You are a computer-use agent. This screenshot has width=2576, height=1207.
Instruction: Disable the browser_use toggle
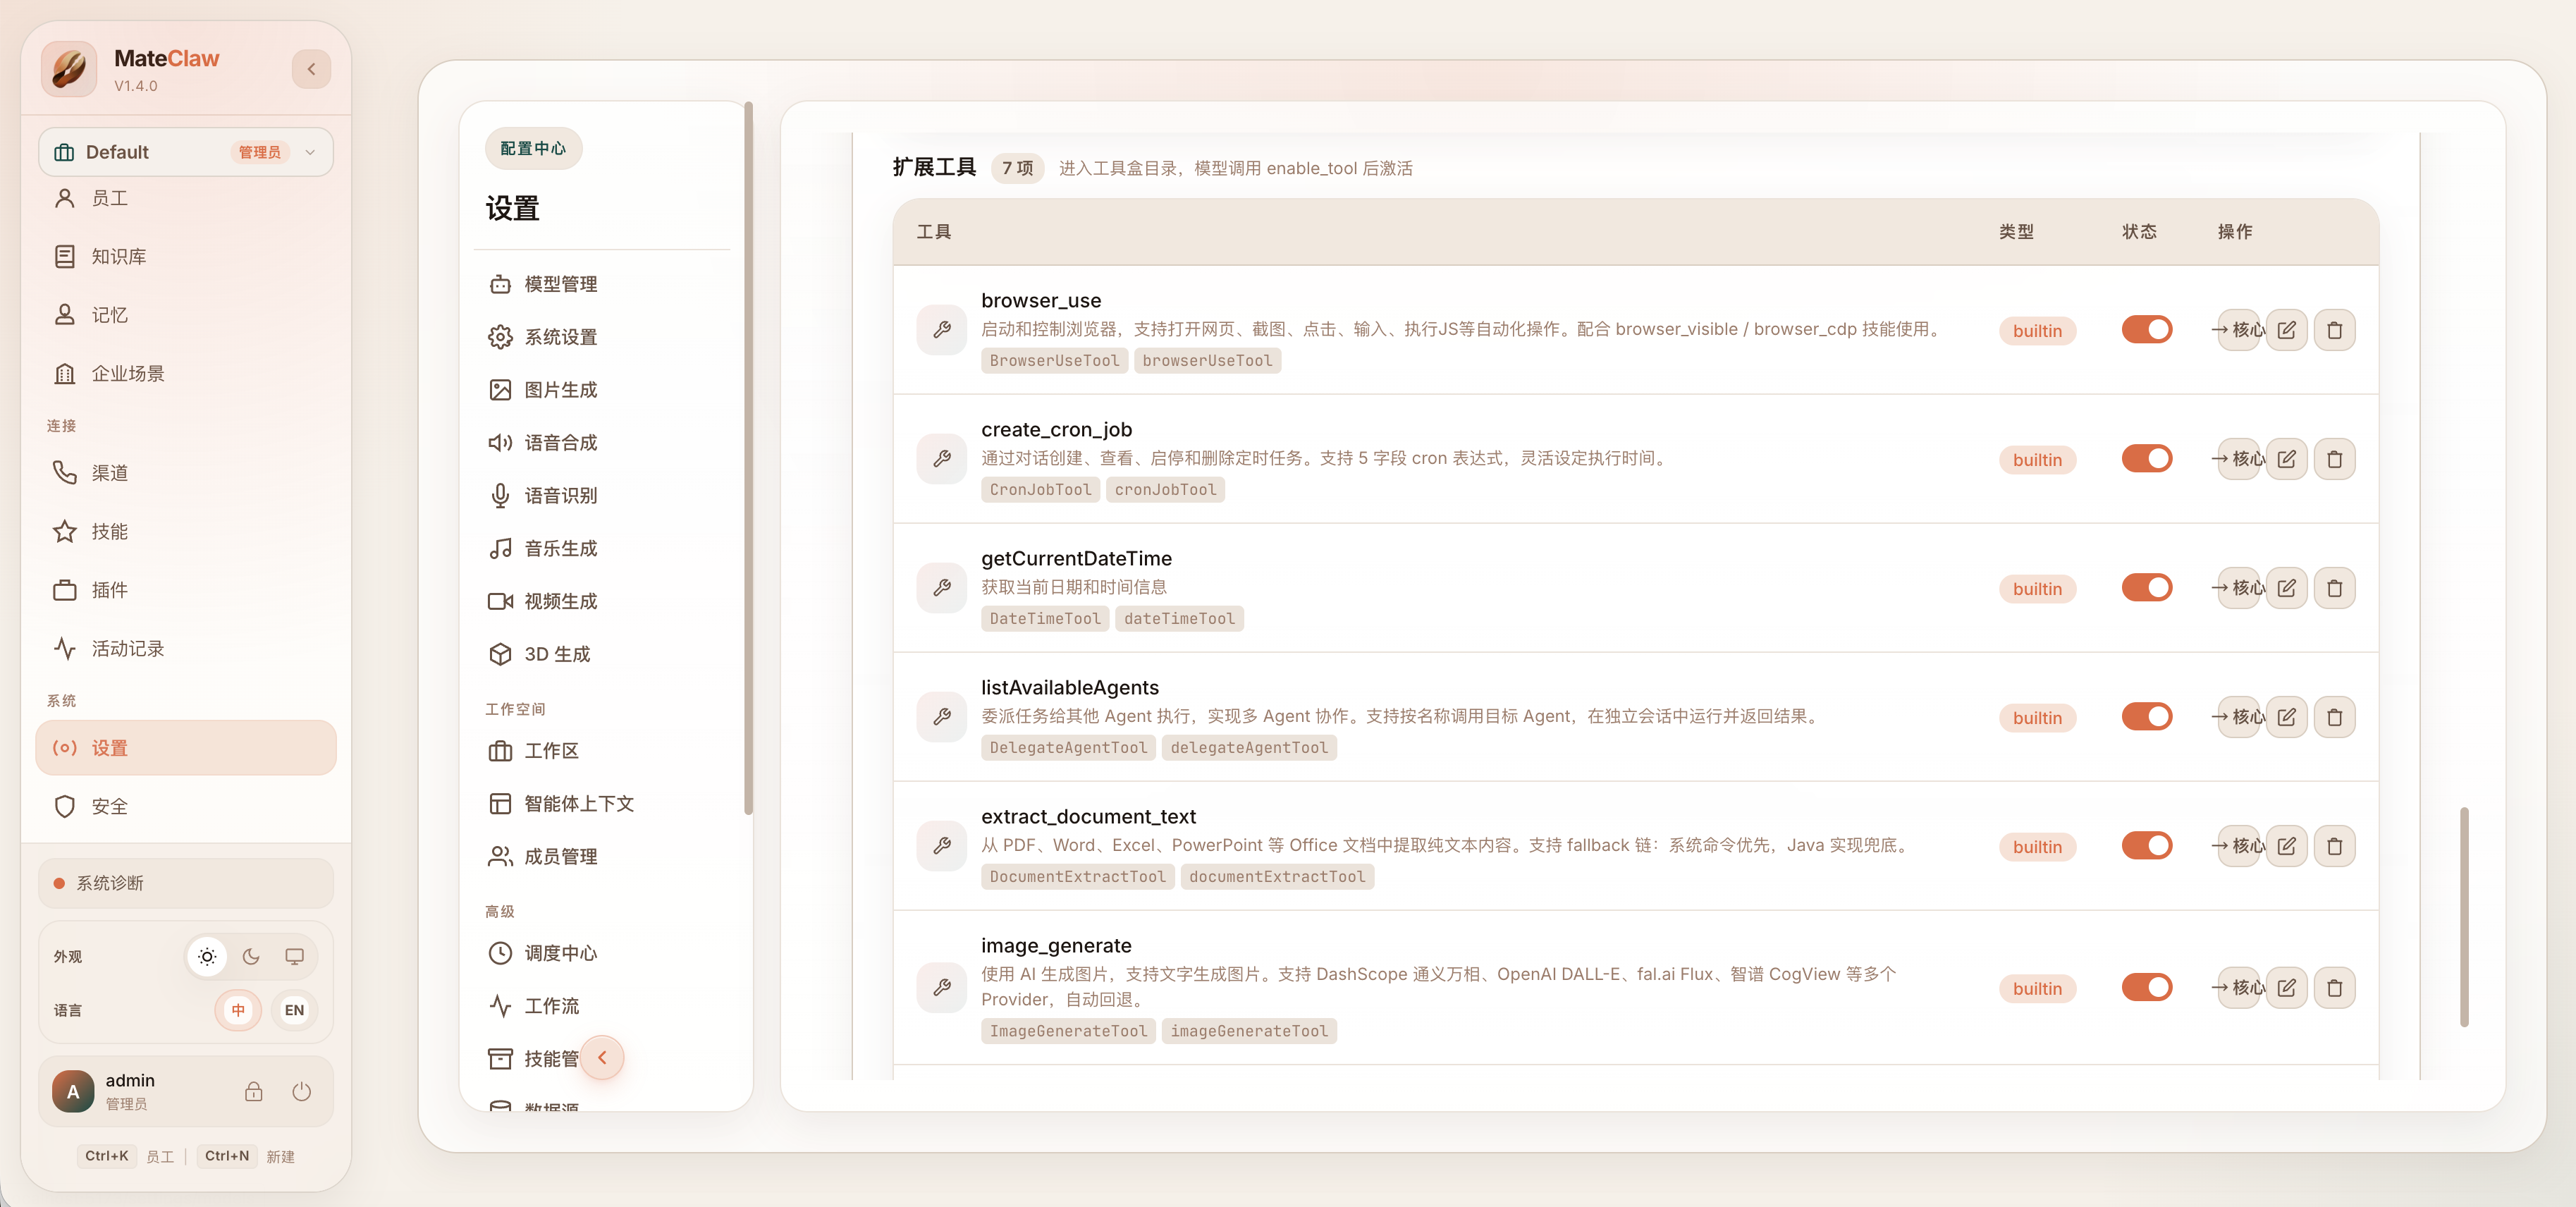coord(2146,329)
